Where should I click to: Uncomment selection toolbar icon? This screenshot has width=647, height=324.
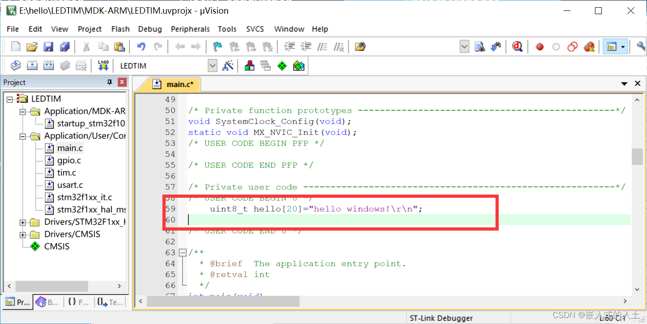point(339,46)
